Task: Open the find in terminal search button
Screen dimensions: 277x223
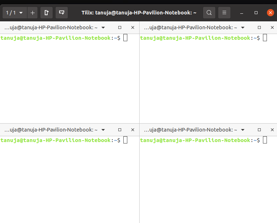Action: (x=209, y=13)
